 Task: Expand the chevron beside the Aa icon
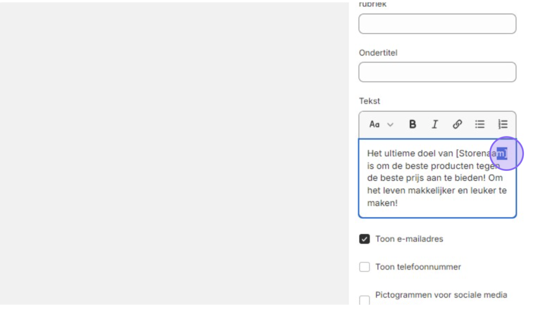click(390, 125)
